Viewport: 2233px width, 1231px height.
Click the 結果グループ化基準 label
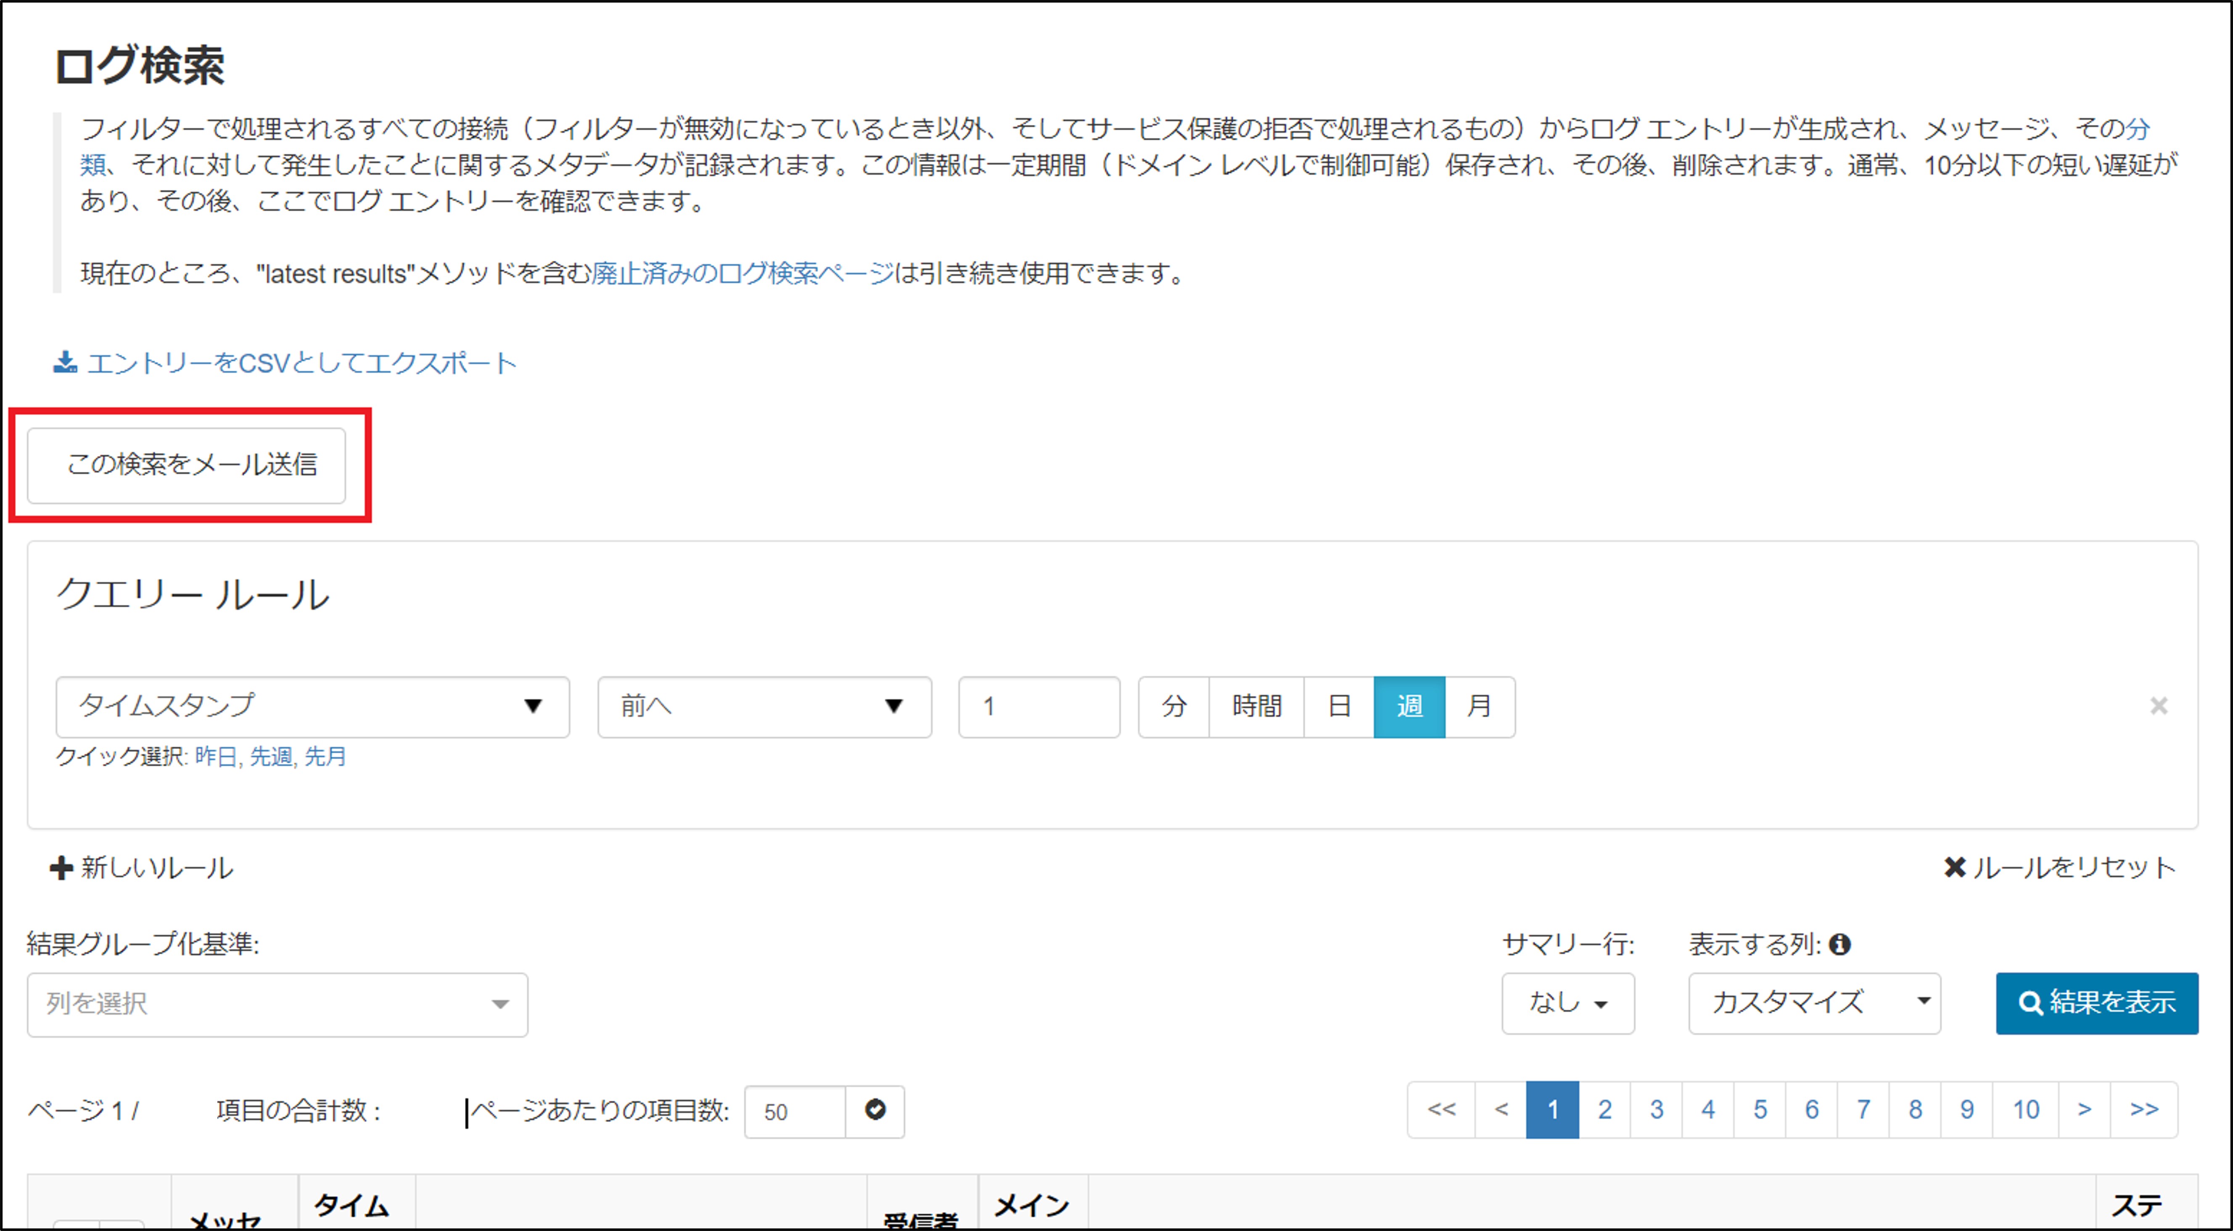pos(143,943)
